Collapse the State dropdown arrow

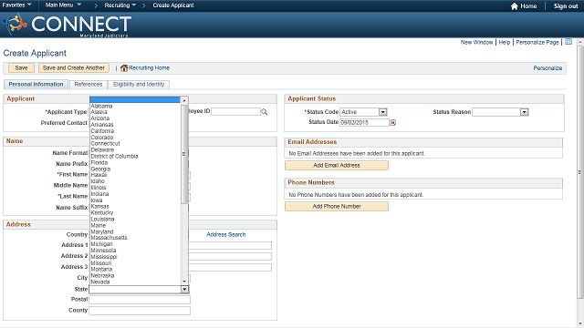pos(184,290)
